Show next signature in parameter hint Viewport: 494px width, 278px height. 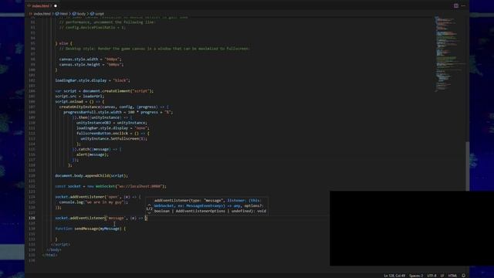pos(149,213)
